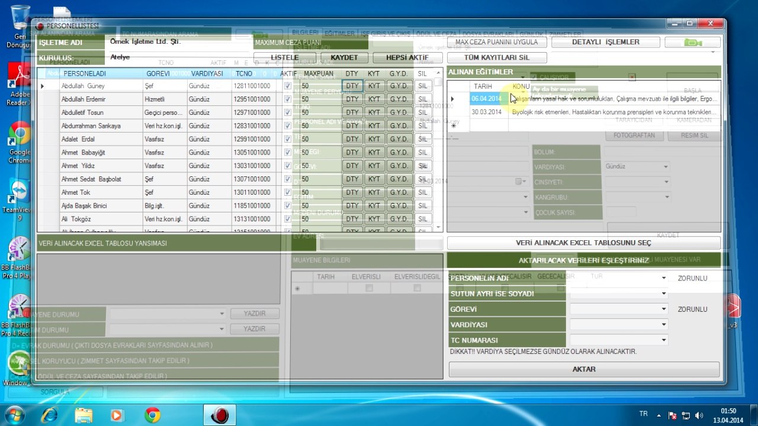Click the KAYDET button in personnel list
The image size is (758, 426).
345,57
